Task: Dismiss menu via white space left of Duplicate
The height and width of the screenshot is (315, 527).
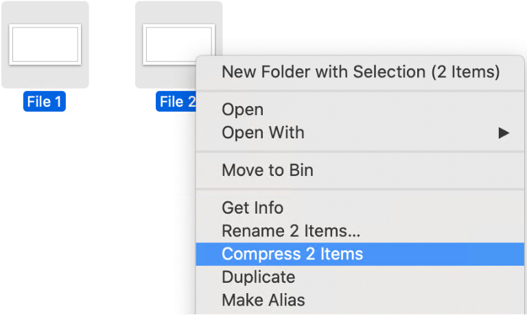Action: (x=103, y=277)
